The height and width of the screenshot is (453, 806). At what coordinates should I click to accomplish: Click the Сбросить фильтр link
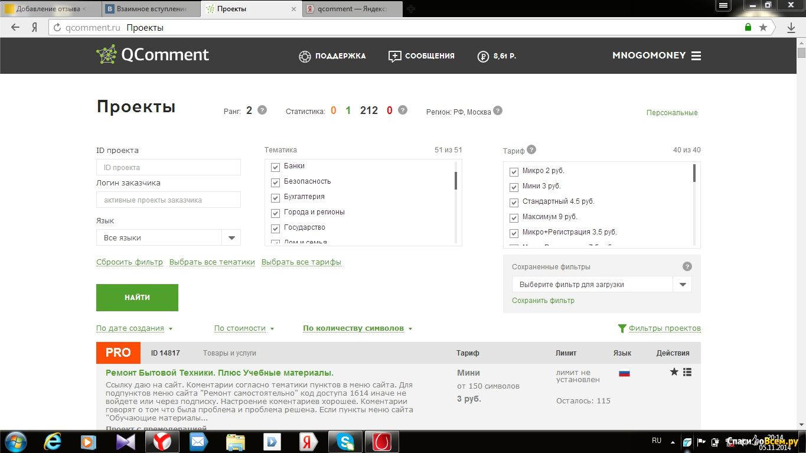[129, 262]
